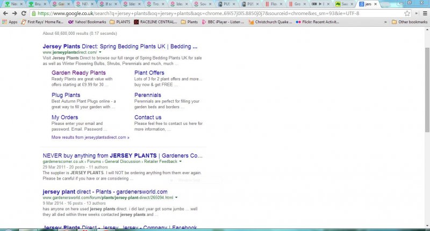Bookmark this page with the star icon
Image resolution: width=430 pixels, height=231 pixels.
tap(408, 13)
